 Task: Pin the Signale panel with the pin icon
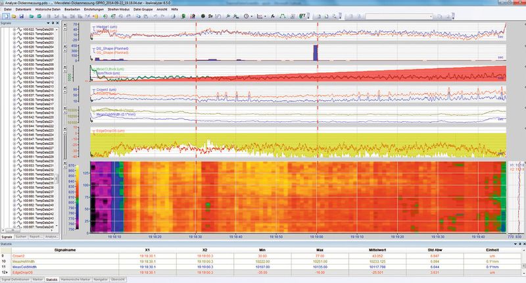(x=53, y=23)
